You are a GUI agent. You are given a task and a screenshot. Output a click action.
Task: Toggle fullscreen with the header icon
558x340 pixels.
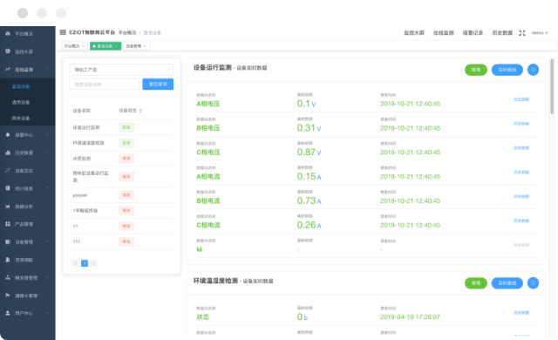tap(522, 33)
